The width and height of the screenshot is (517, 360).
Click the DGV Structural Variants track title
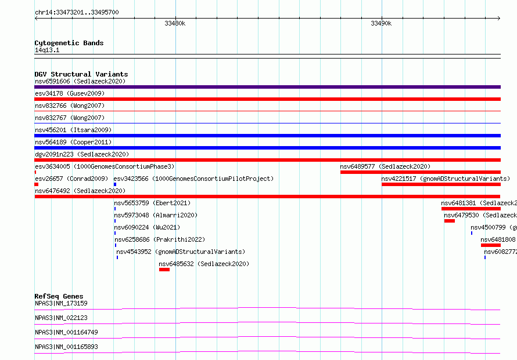pyautogui.click(x=81, y=74)
